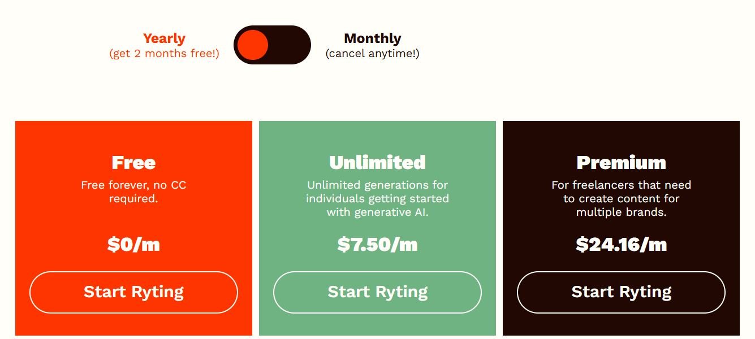The image size is (755, 339).
Task: Click the Unlimited plan heading
Action: 377,162
